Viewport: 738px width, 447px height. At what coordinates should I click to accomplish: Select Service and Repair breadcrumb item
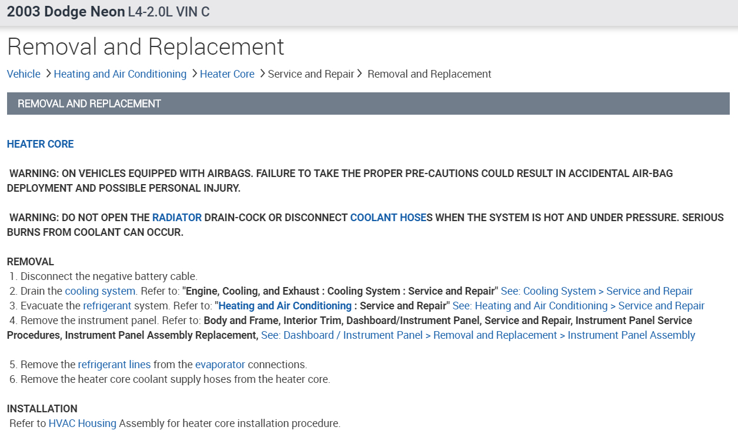point(311,74)
